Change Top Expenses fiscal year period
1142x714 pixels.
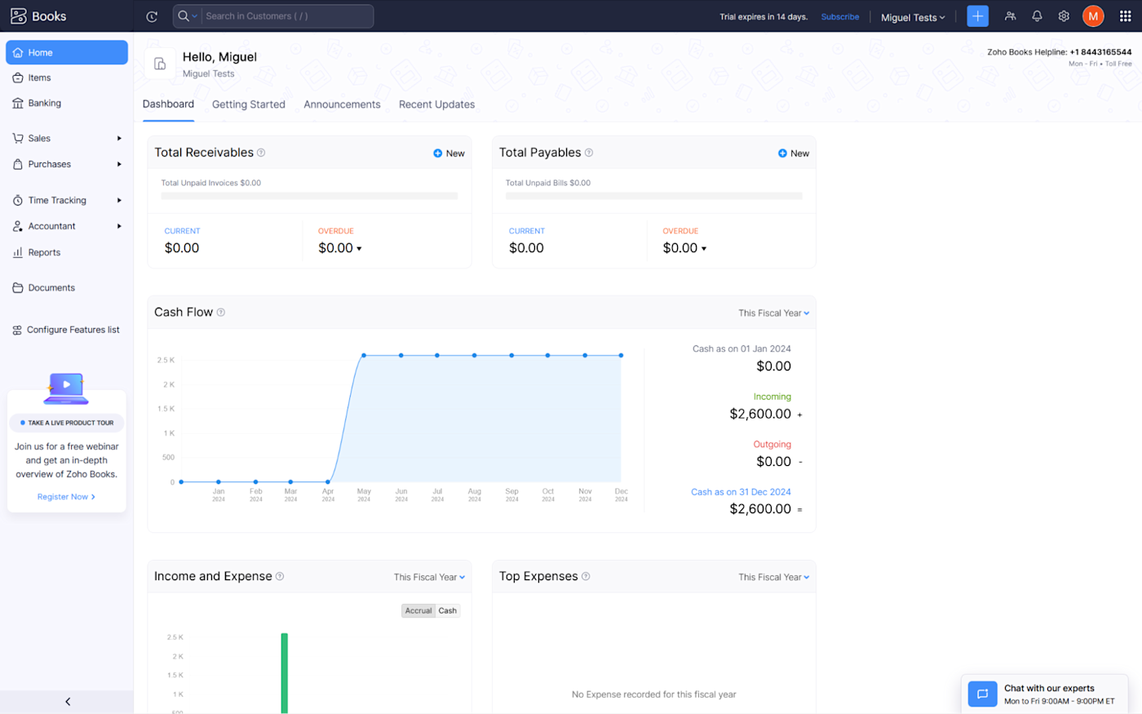pyautogui.click(x=774, y=577)
